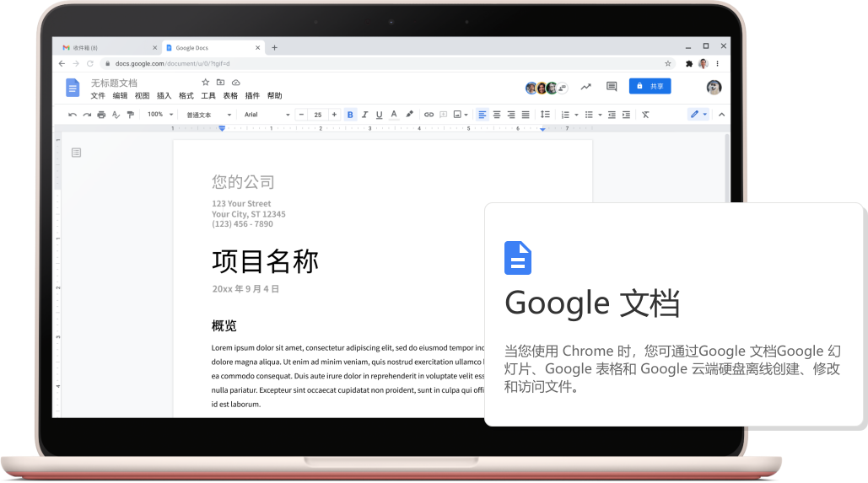Print the document with printer icon
Screen dimensions: 868x483
click(101, 115)
